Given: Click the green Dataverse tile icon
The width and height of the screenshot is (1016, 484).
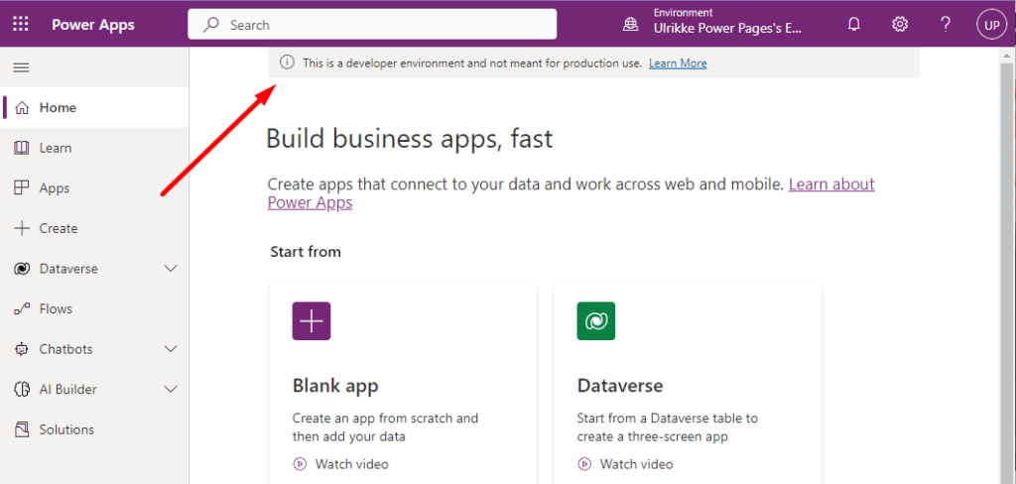Looking at the screenshot, I should (x=596, y=320).
